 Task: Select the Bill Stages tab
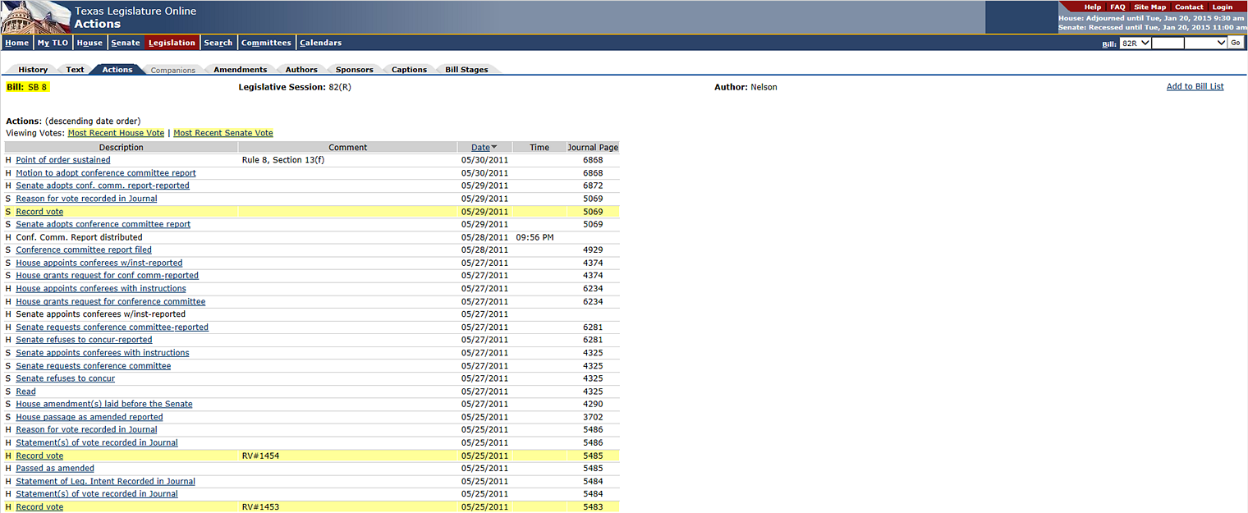point(466,70)
